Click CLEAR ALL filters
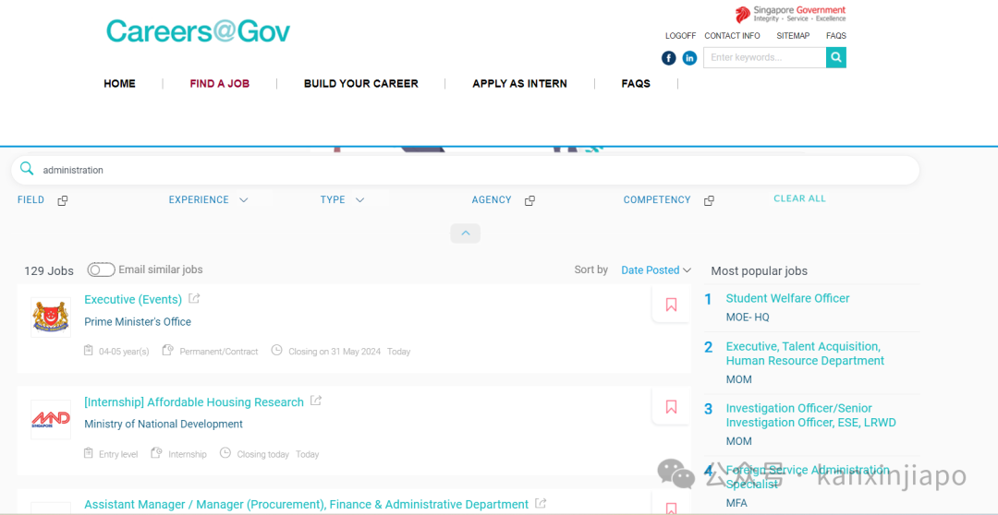 pyautogui.click(x=799, y=198)
